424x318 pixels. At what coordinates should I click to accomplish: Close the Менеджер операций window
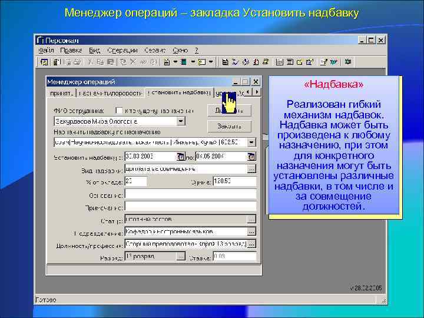[256, 82]
